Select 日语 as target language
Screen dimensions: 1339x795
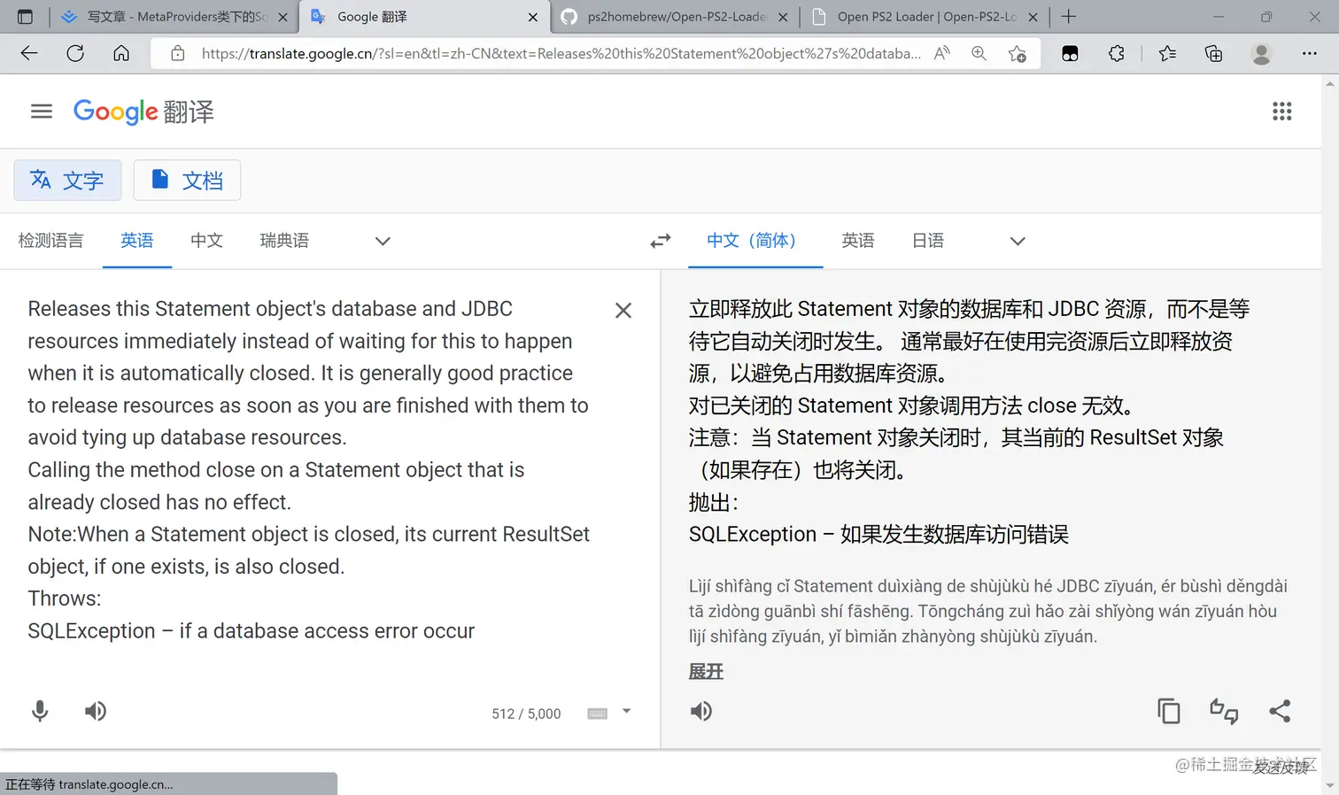pyautogui.click(x=928, y=241)
